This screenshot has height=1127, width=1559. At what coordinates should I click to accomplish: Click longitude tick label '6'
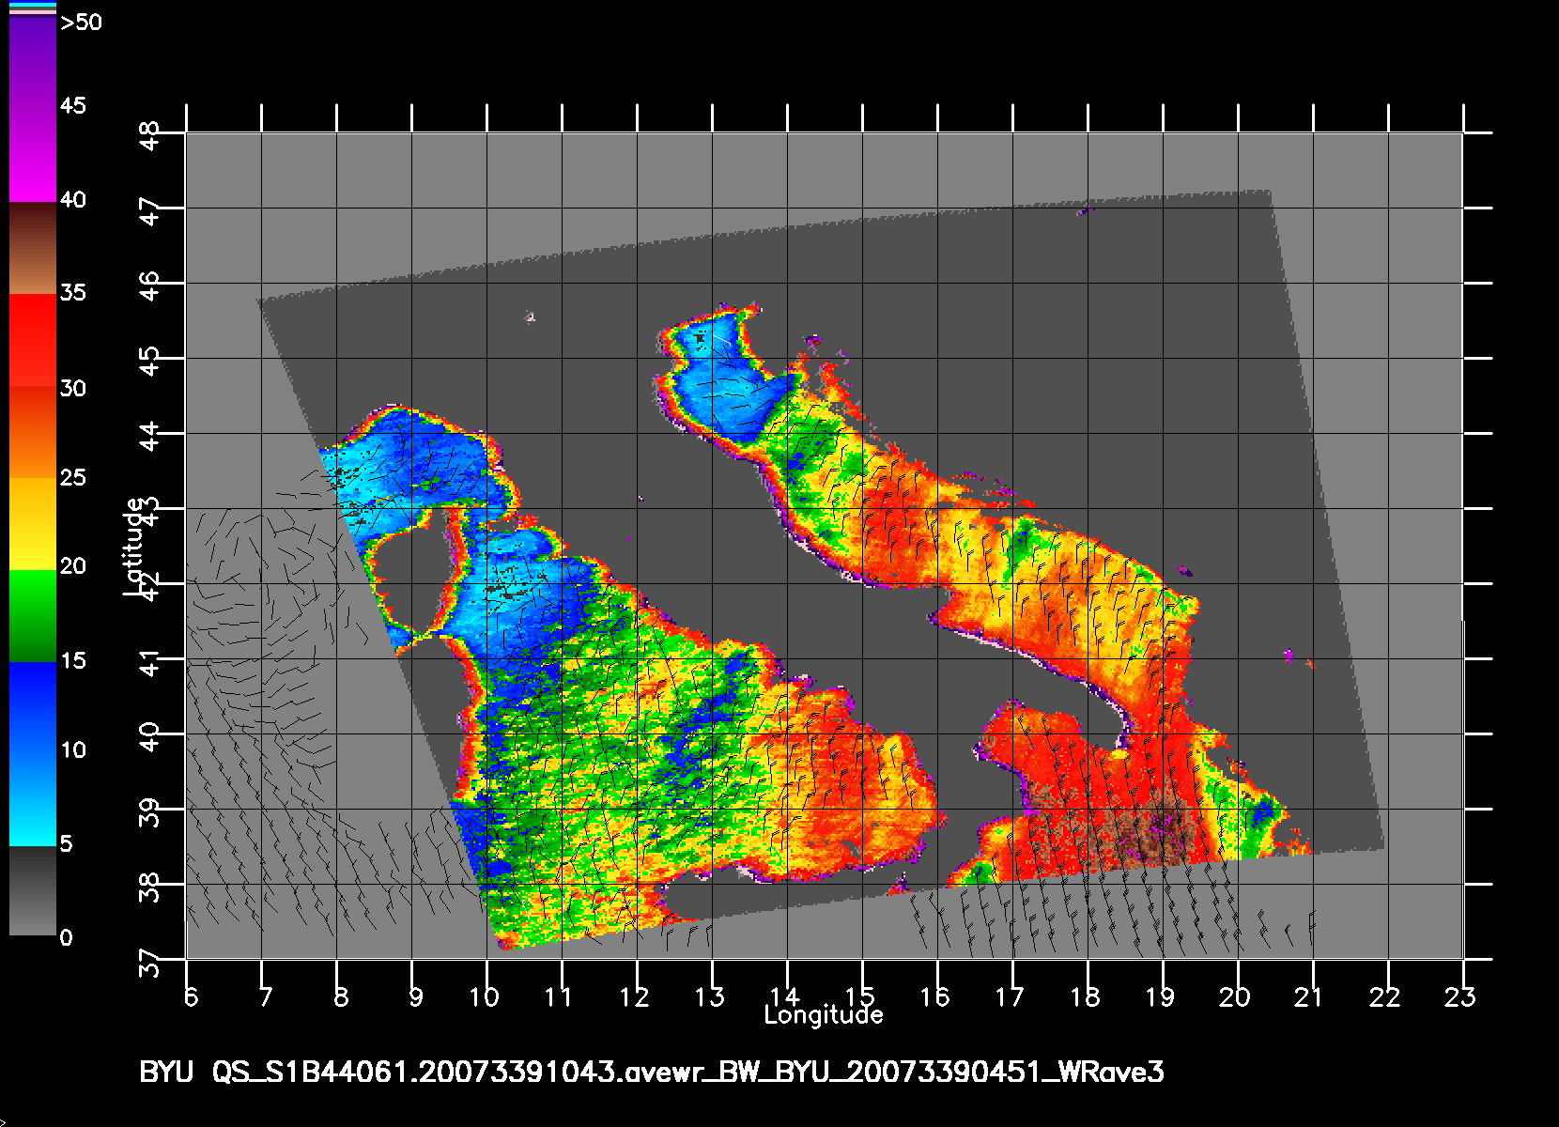click(191, 996)
